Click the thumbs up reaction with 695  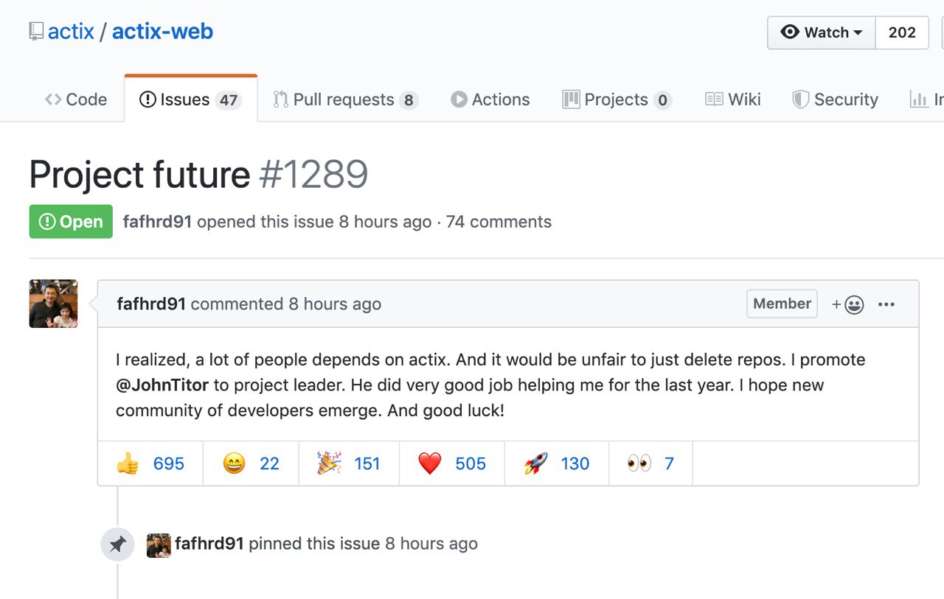150,463
